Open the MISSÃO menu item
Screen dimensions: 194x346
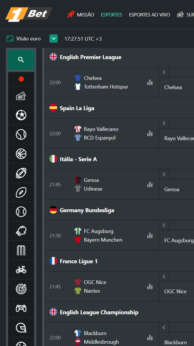(x=81, y=15)
